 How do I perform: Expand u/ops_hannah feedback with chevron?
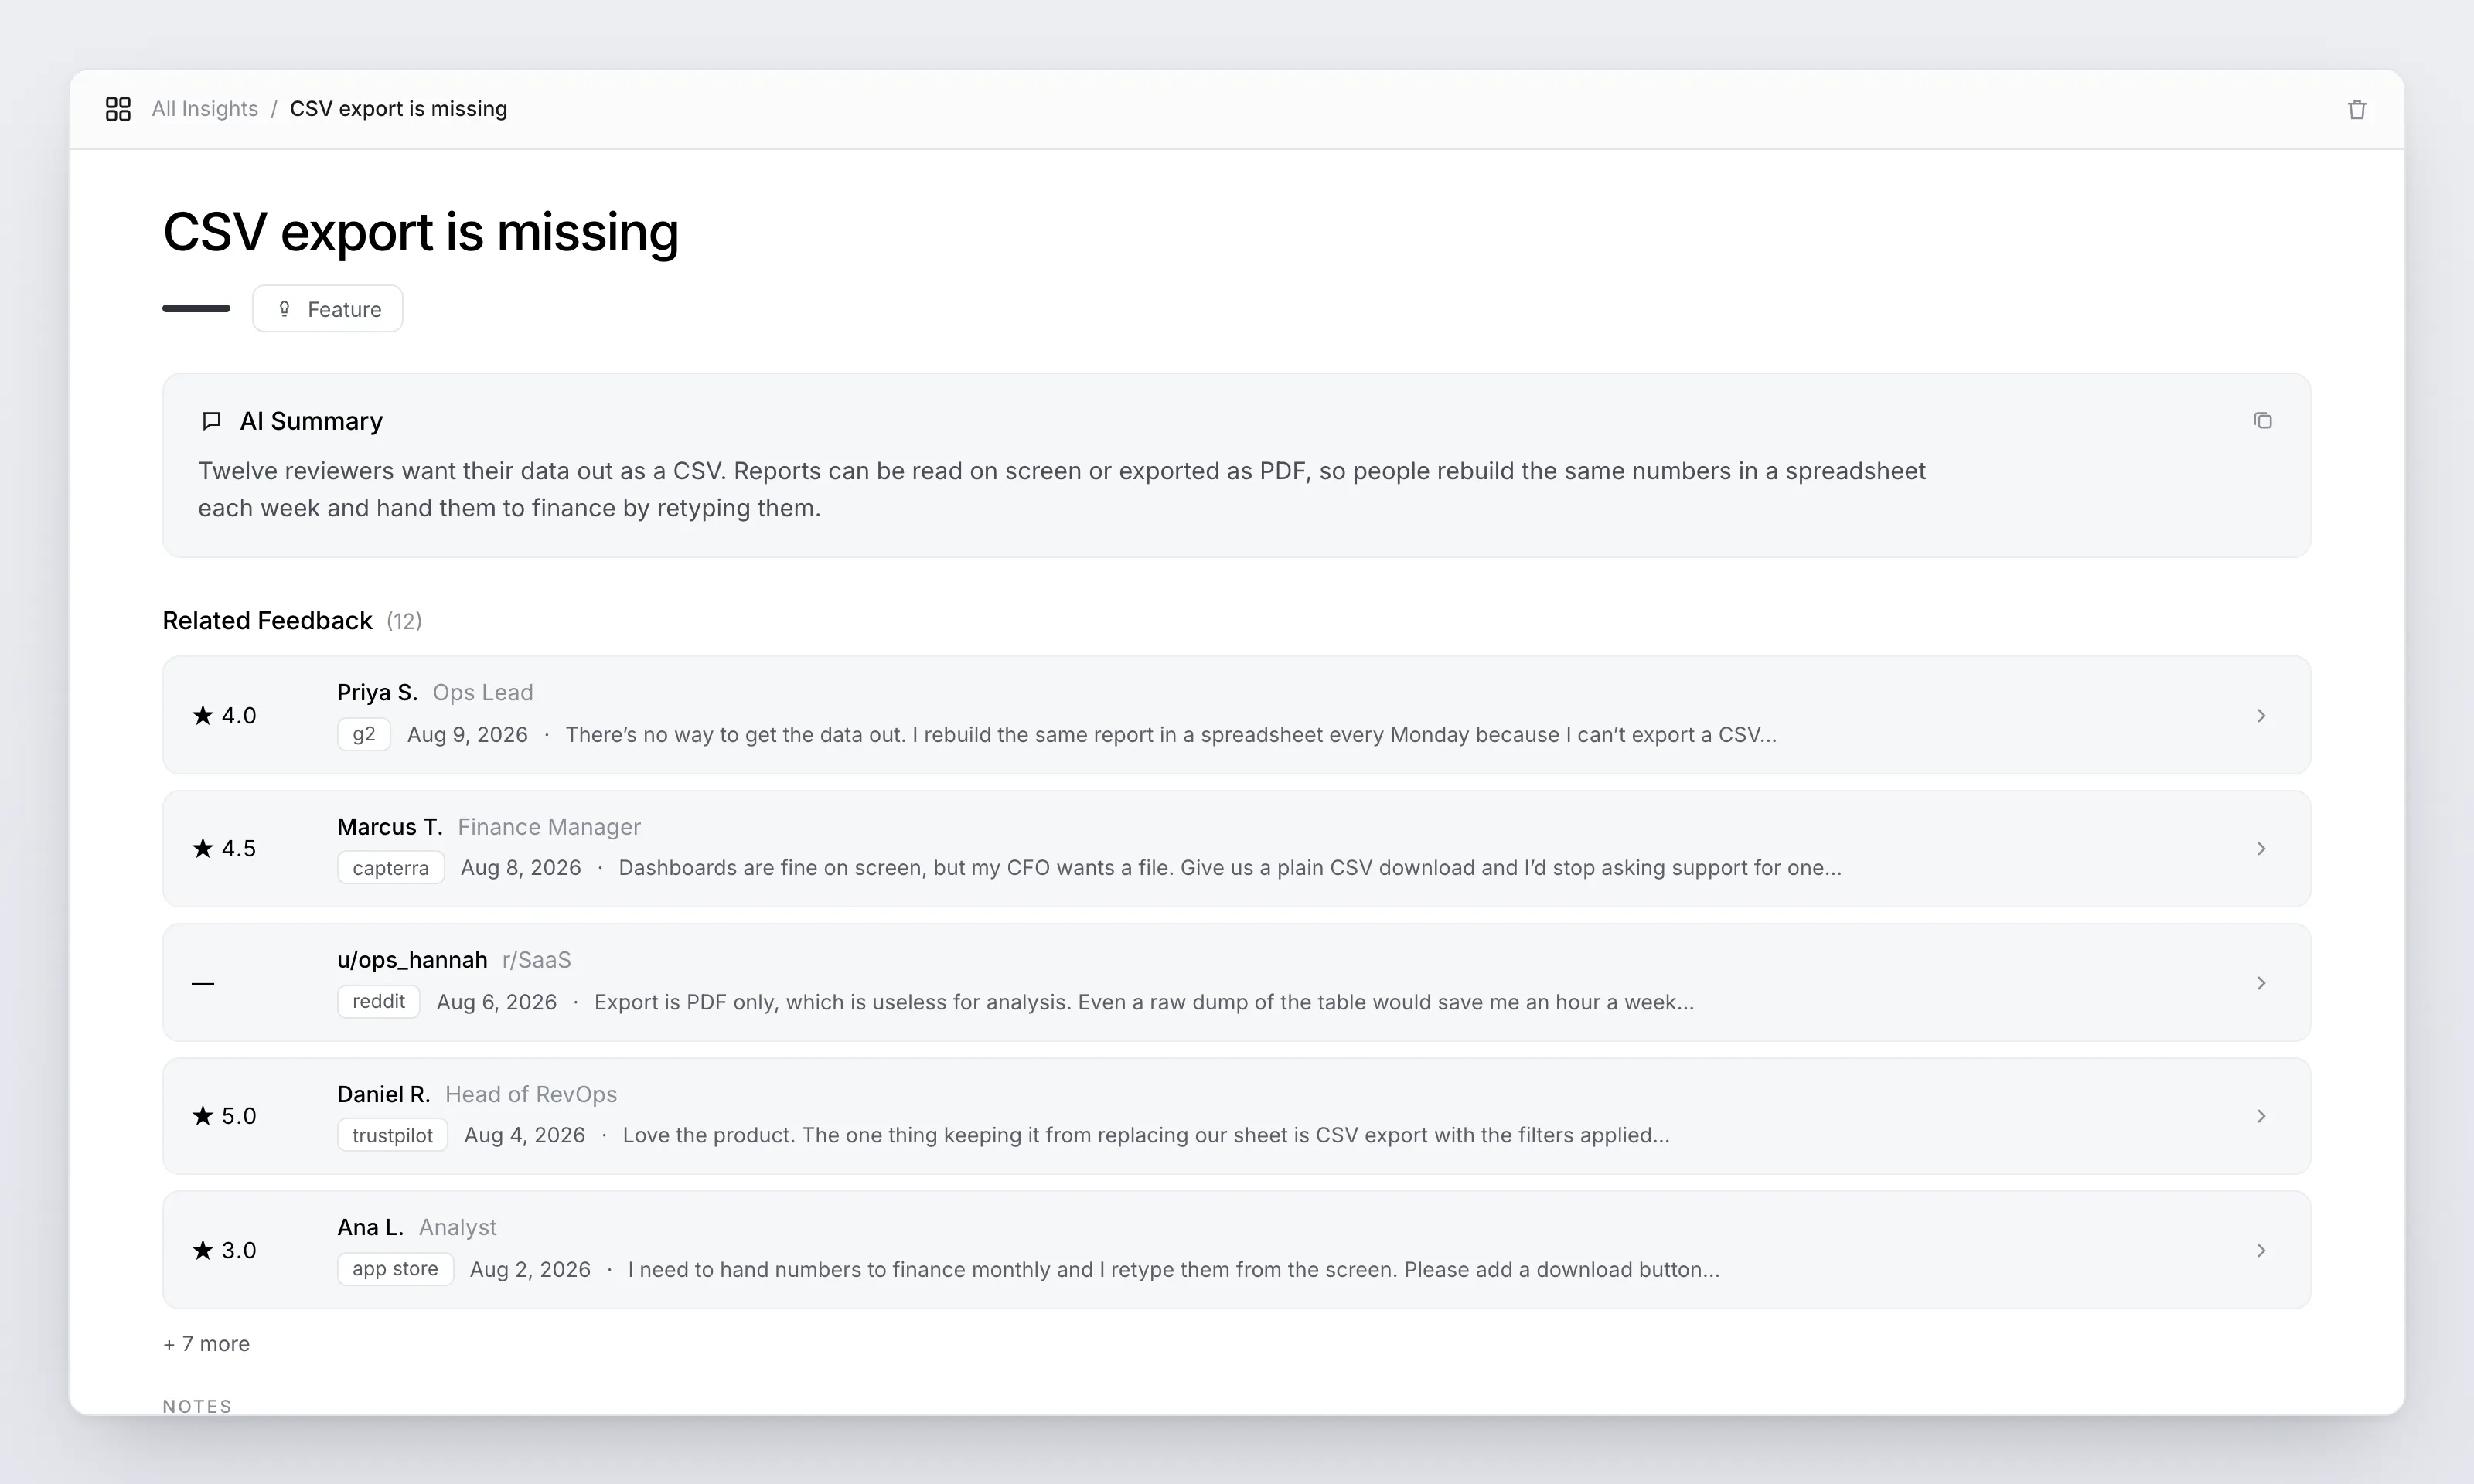pyautogui.click(x=2261, y=983)
